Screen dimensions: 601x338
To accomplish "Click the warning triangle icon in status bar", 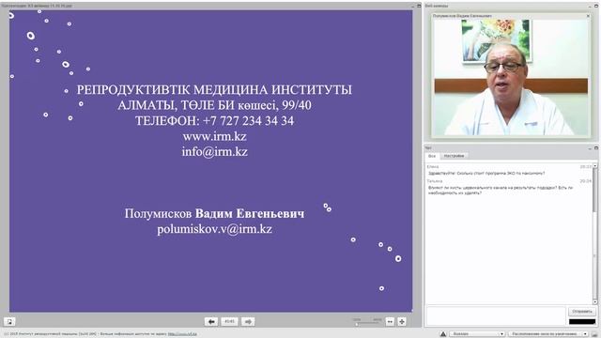I will click(x=443, y=334).
